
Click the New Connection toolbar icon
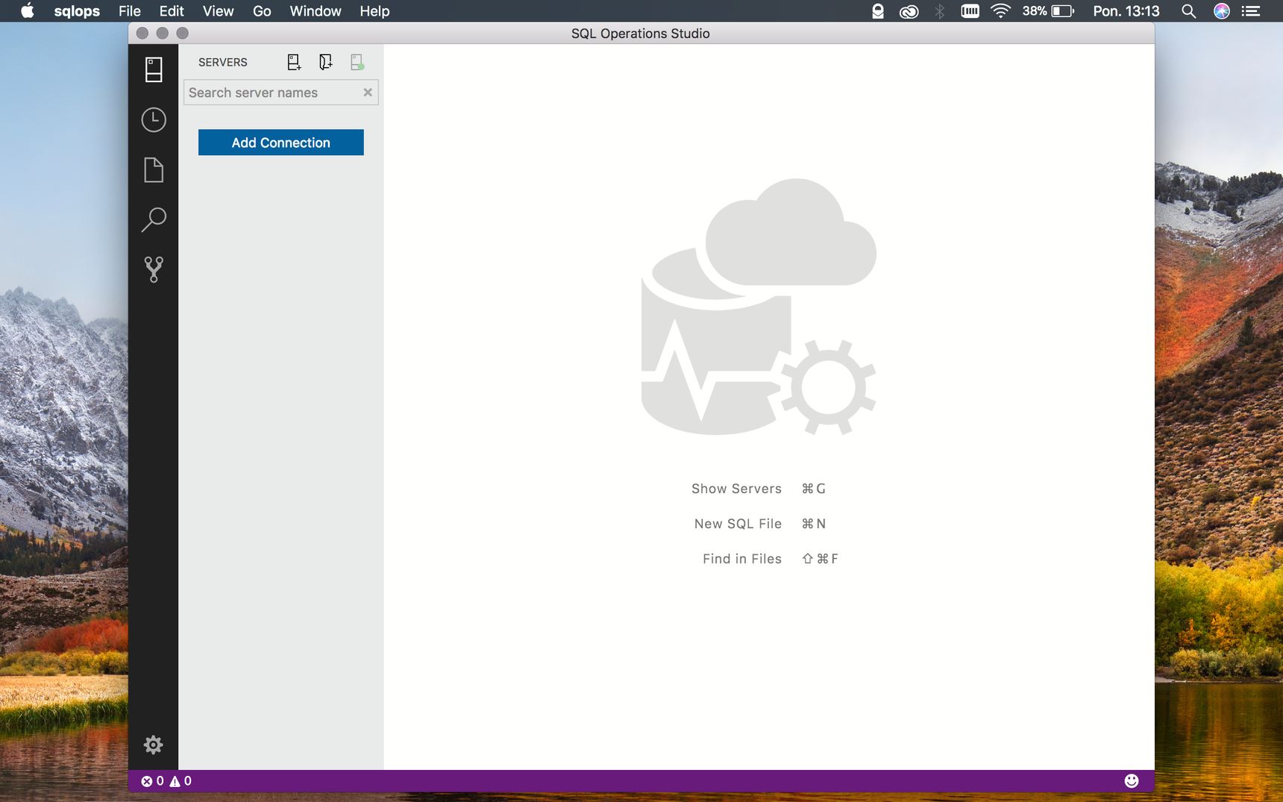[294, 62]
